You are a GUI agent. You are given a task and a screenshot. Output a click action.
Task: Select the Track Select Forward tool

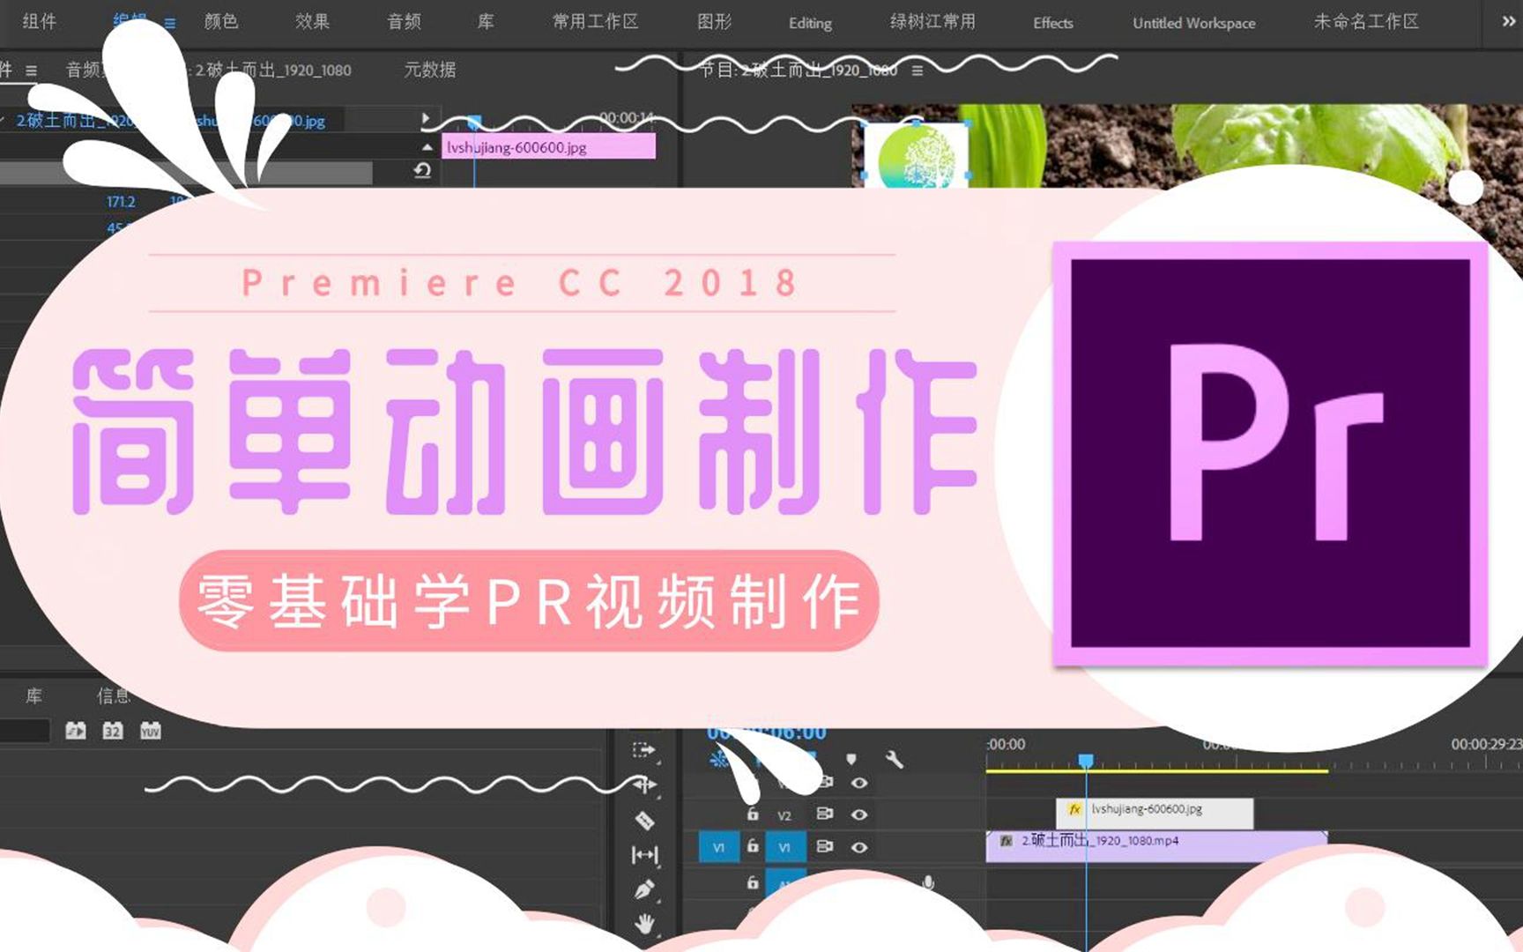(x=644, y=750)
